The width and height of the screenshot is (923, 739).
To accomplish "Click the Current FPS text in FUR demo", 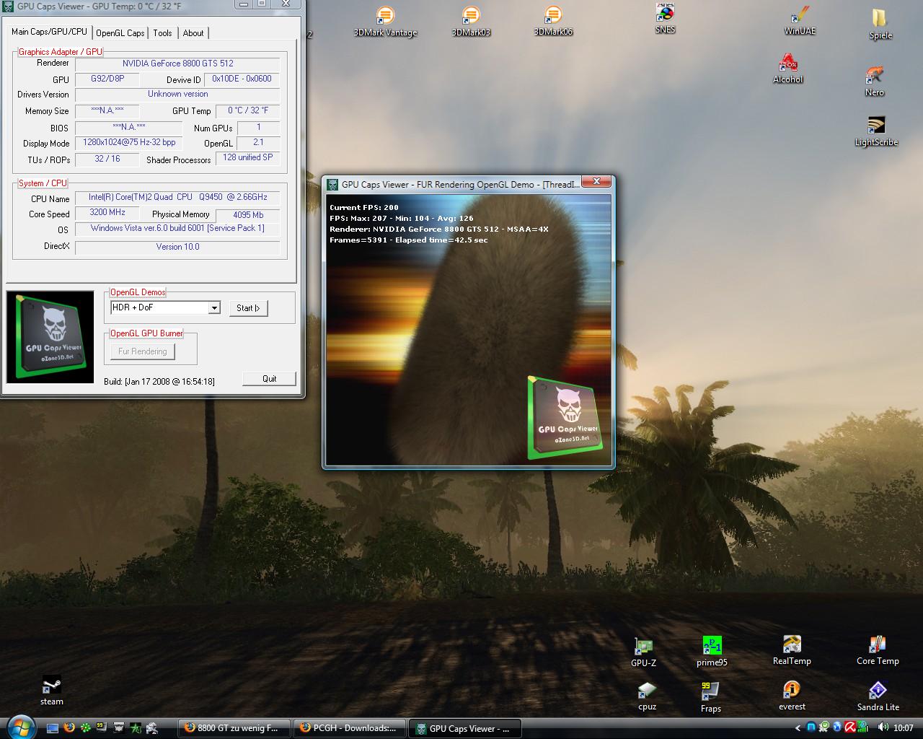I will [x=363, y=207].
